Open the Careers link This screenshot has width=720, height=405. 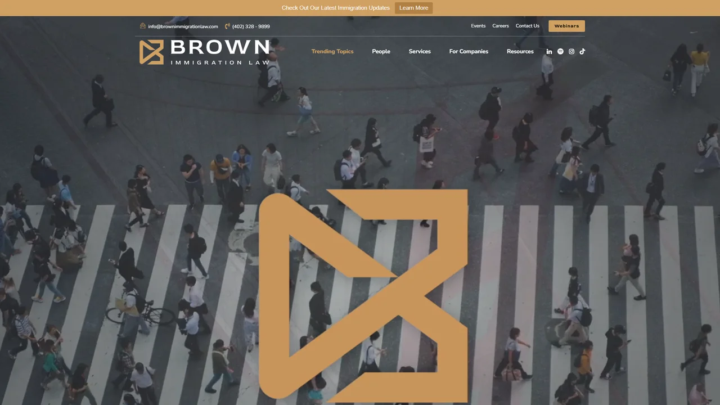click(501, 26)
